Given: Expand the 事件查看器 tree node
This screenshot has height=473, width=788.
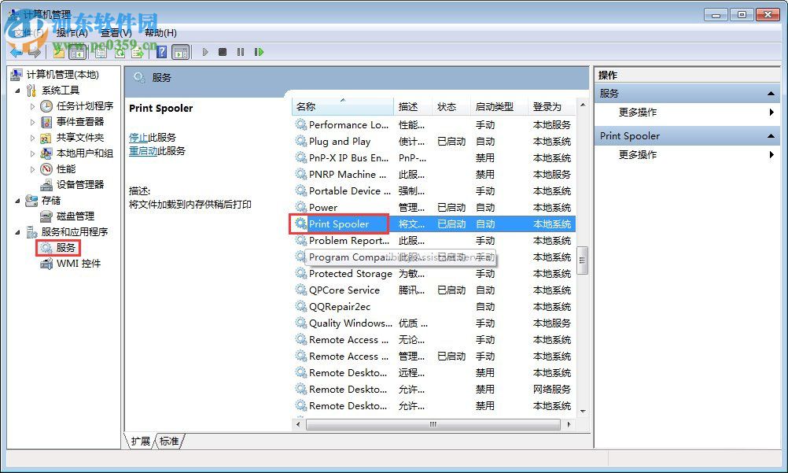Looking at the screenshot, I should coord(31,121).
